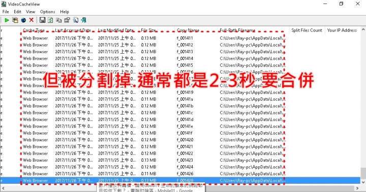Open the File menu

point(6,12)
